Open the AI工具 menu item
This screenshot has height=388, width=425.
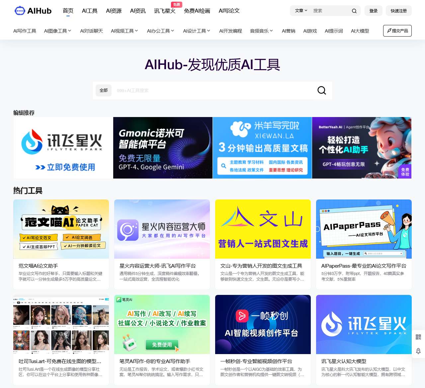(x=90, y=11)
